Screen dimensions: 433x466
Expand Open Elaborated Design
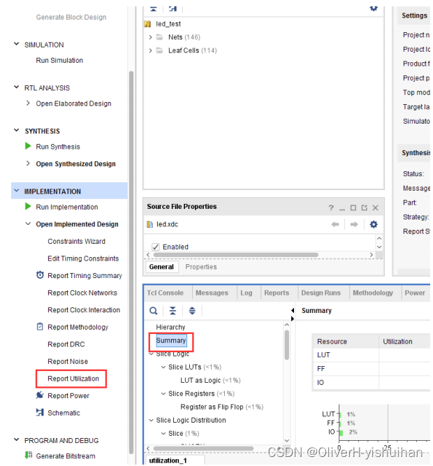[x=28, y=103]
